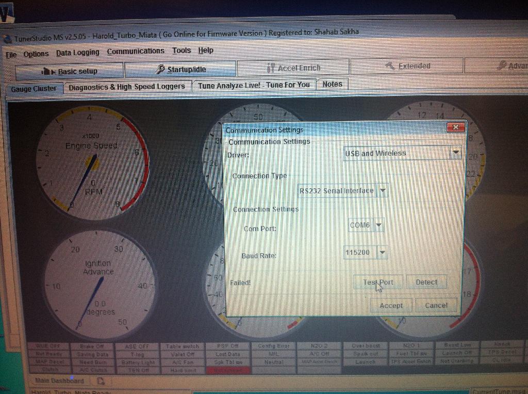Click the Fuel Tbl sw indicator

click(411, 353)
